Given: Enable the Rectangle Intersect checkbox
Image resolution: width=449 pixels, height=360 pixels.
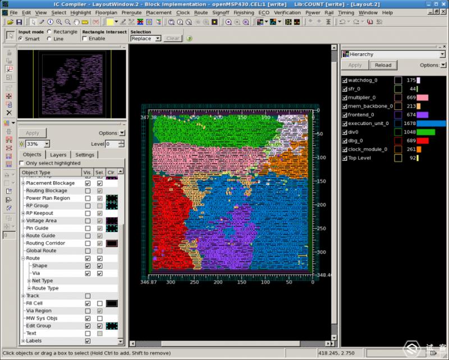Looking at the screenshot, I should click(x=85, y=39).
